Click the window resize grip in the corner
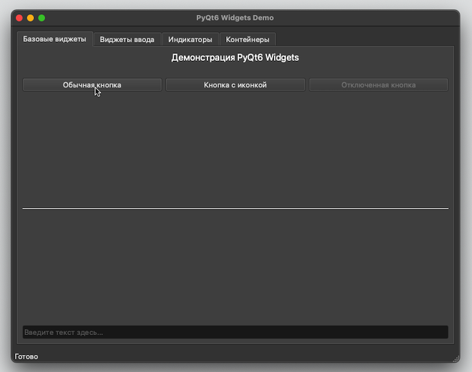The image size is (472, 372). coord(456,359)
